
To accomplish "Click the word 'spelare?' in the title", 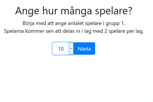I will click(114, 11).
